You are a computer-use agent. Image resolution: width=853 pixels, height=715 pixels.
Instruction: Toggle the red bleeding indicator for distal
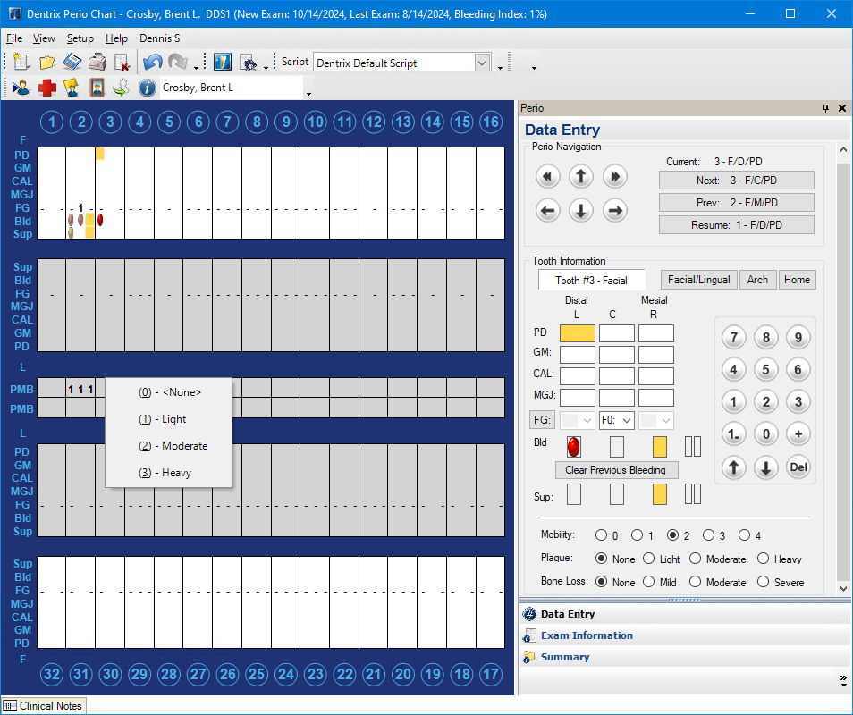click(574, 446)
